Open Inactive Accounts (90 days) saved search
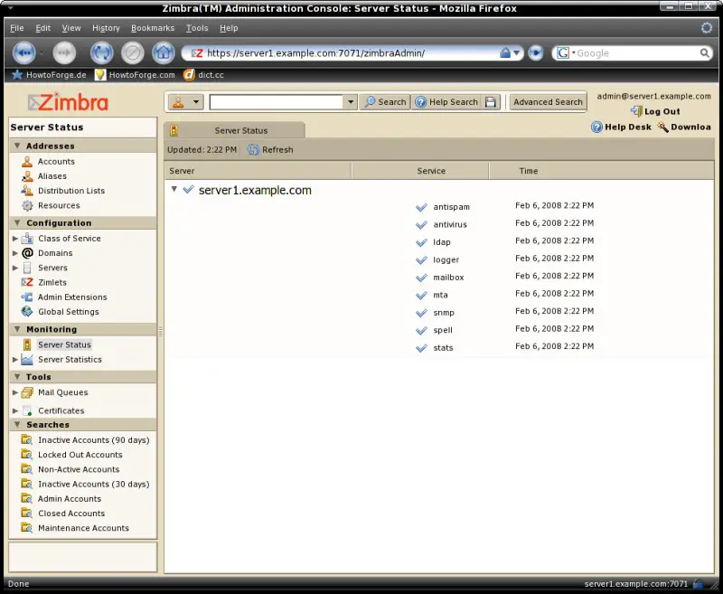This screenshot has height=594, width=723. 94,440
